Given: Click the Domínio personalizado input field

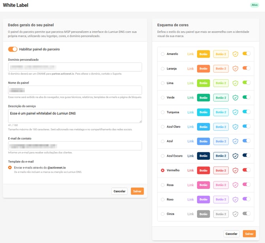Looking at the screenshot, I should [75, 67].
